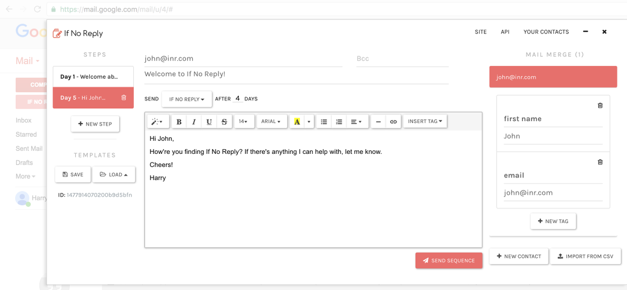Open the text color dropdown arrow
This screenshot has width=627, height=290.
point(309,122)
